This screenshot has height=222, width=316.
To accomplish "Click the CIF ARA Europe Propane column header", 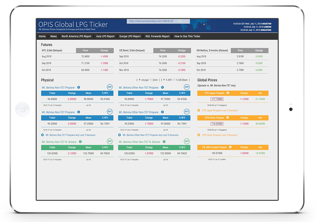I will point(215,147).
